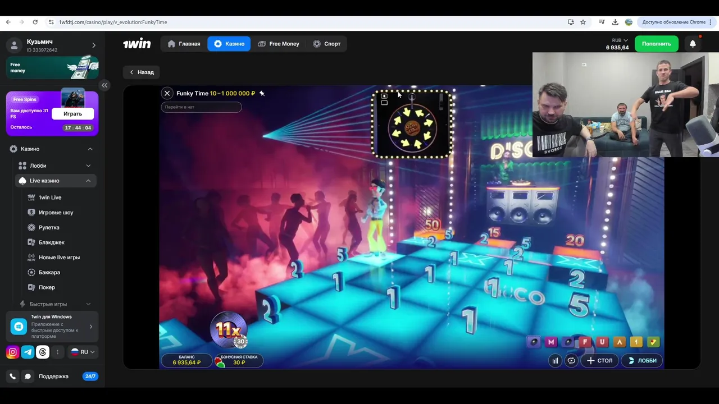Click the ЛОББИ button in game
719x404 pixels.
coord(641,361)
